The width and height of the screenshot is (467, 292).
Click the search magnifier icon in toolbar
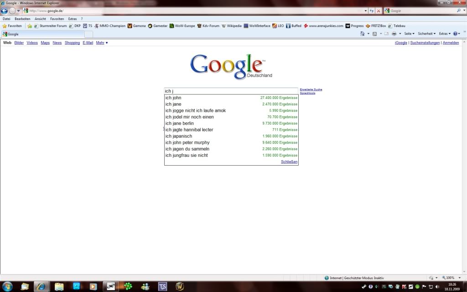[x=459, y=10]
